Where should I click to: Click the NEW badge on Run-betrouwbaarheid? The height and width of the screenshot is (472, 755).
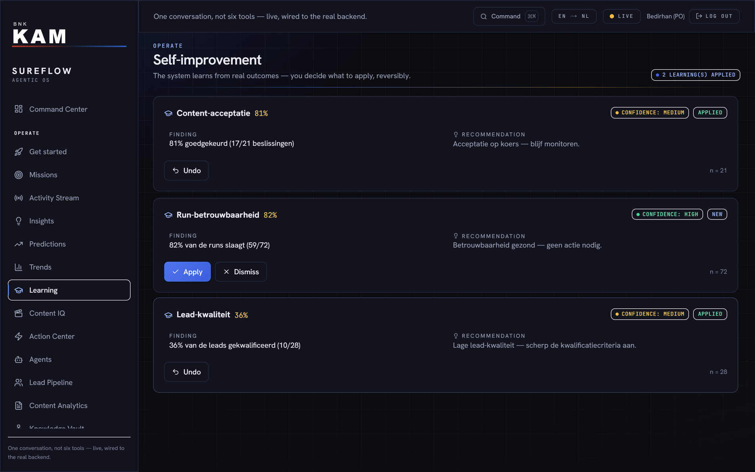(717, 214)
